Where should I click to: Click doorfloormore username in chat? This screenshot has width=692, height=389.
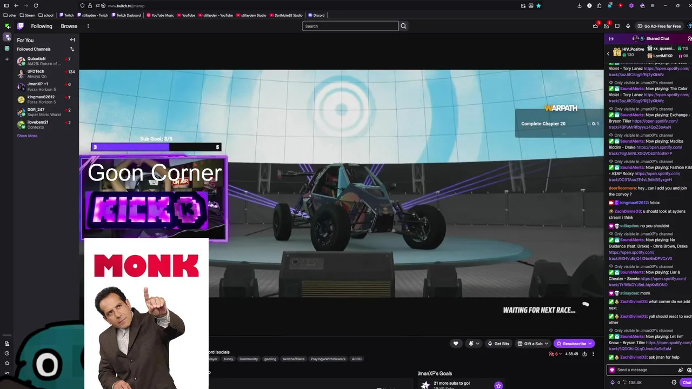tap(622, 188)
